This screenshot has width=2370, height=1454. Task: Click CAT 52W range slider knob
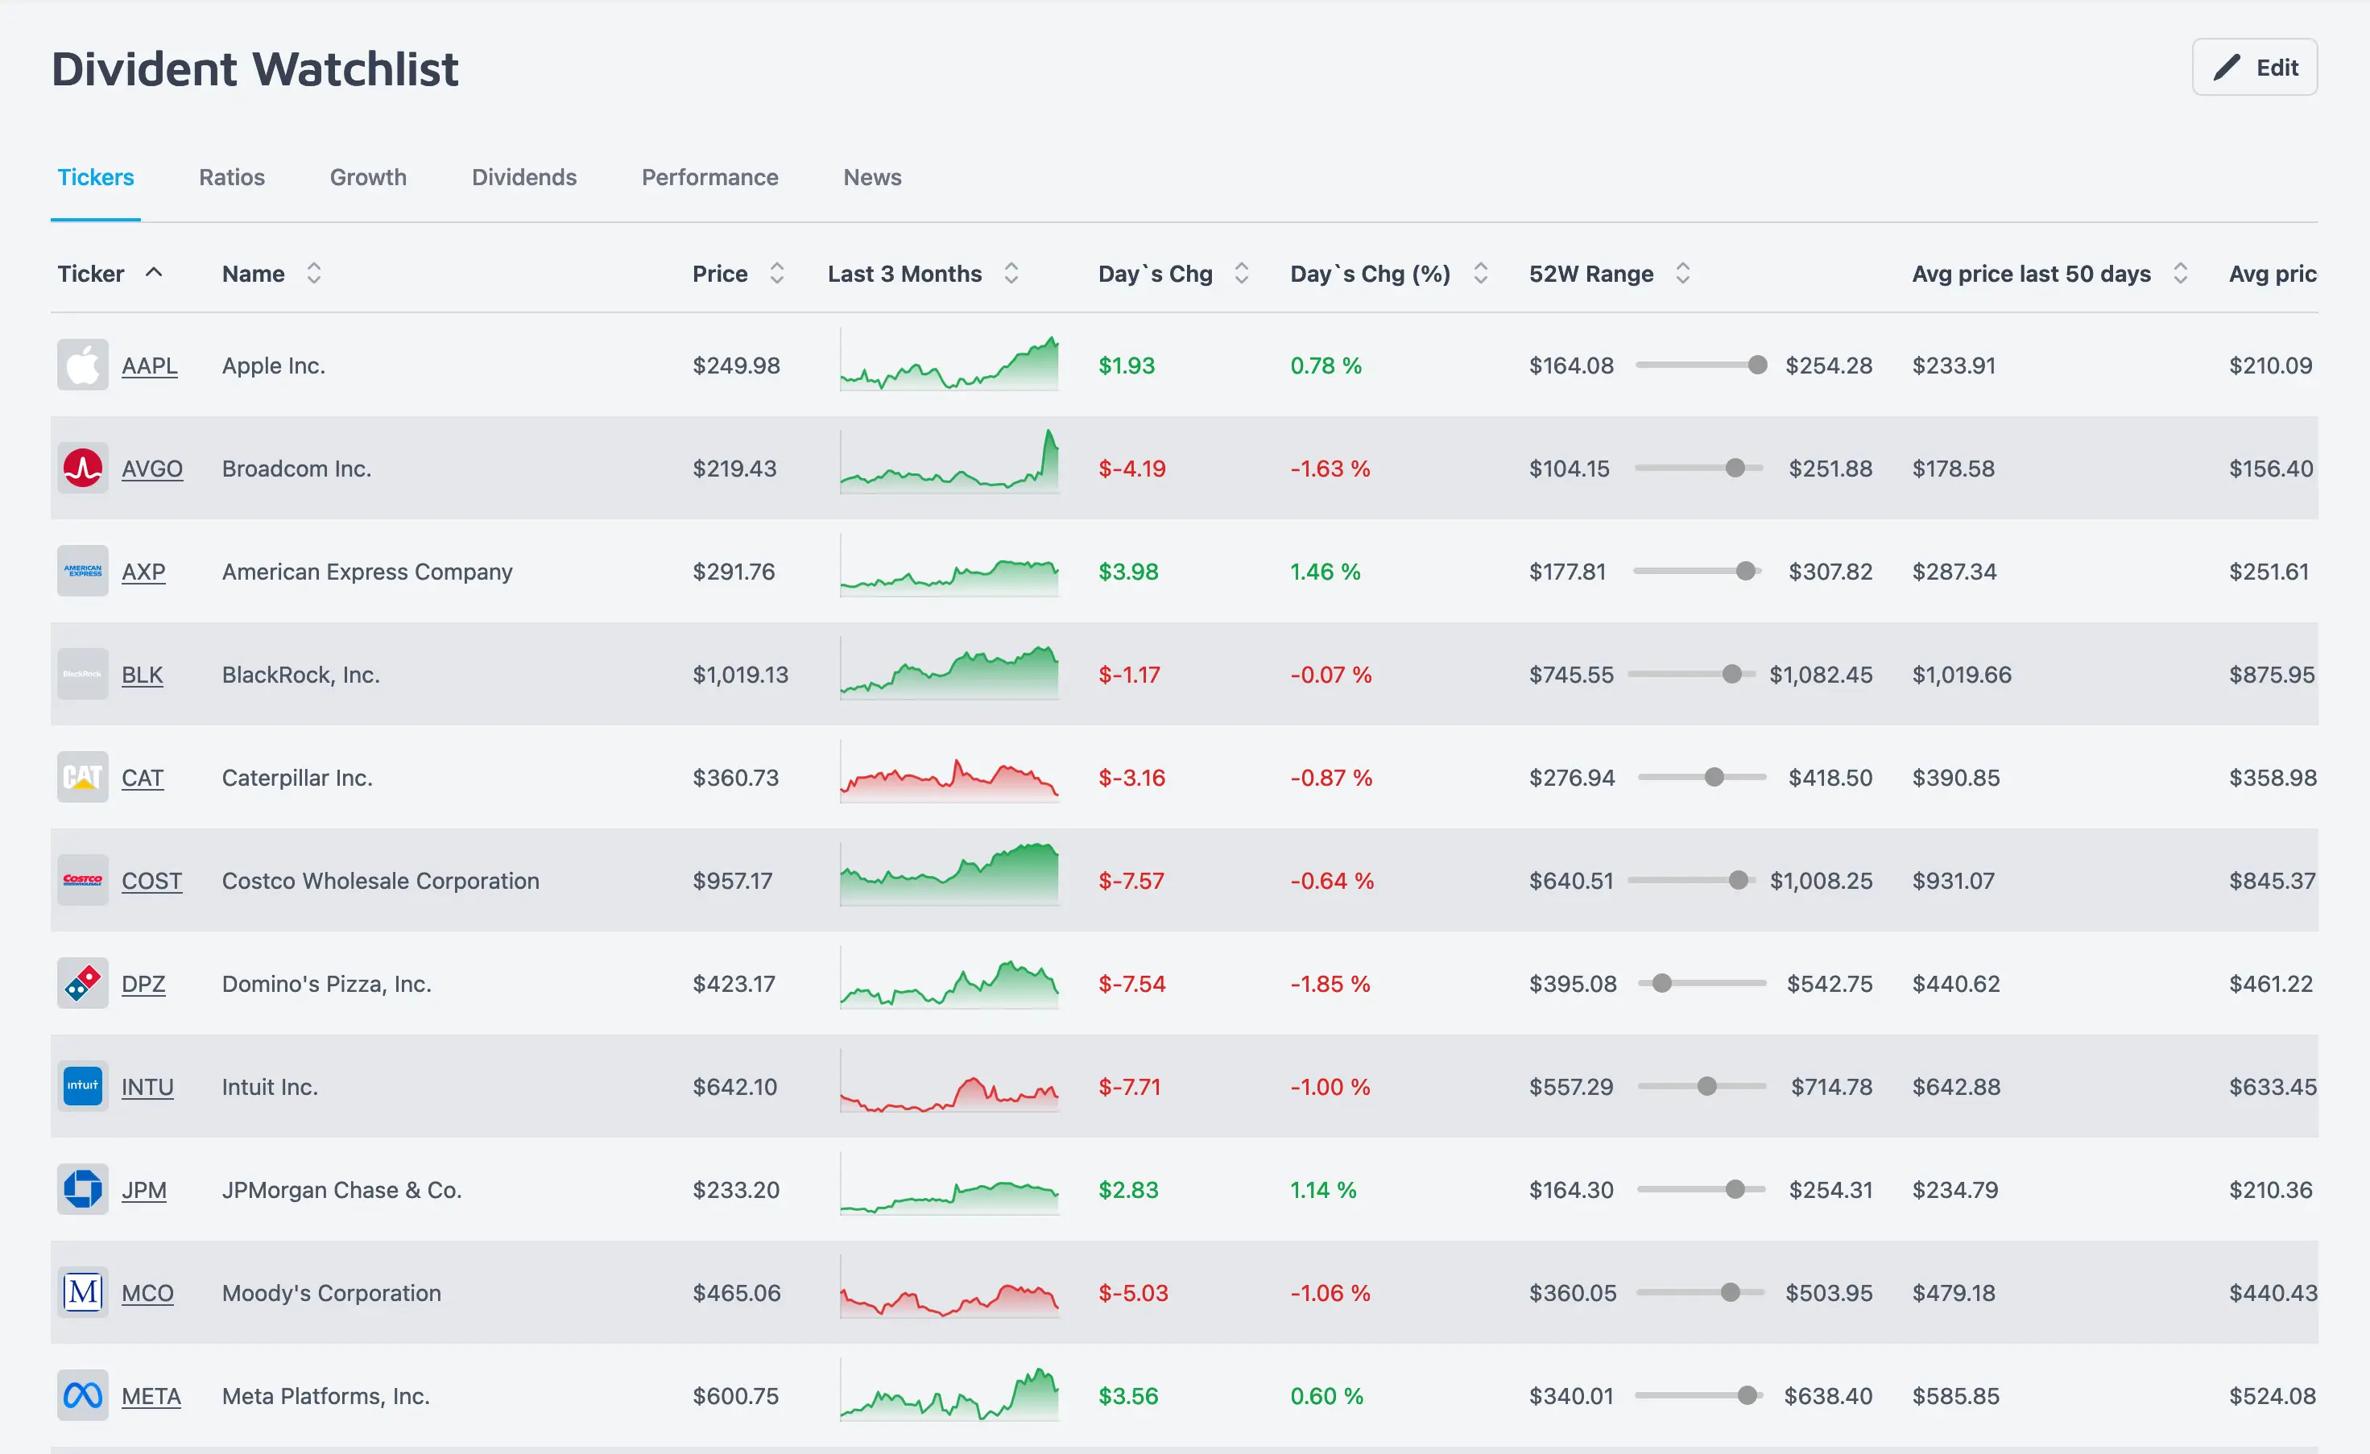click(1714, 777)
